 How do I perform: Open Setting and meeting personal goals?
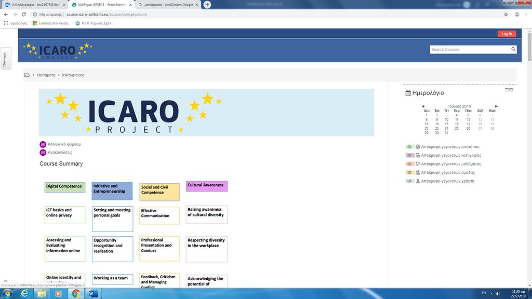coord(112,219)
